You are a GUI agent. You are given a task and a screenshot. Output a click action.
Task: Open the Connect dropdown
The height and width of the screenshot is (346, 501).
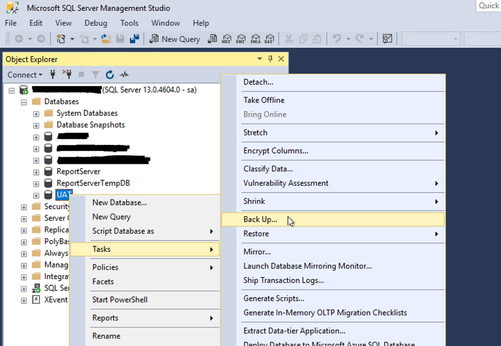click(x=25, y=75)
